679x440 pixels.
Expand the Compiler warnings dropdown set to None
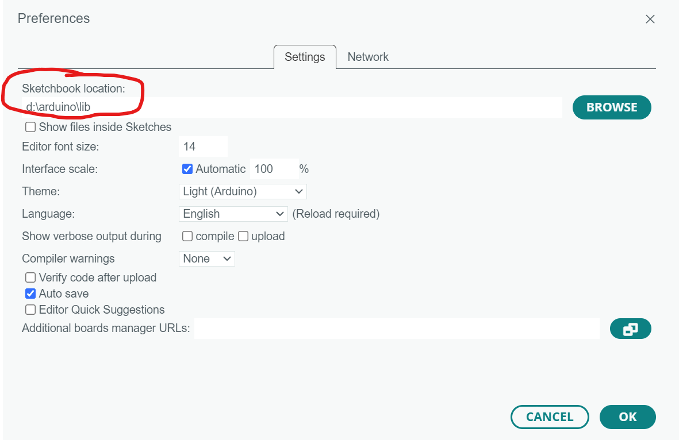point(206,258)
